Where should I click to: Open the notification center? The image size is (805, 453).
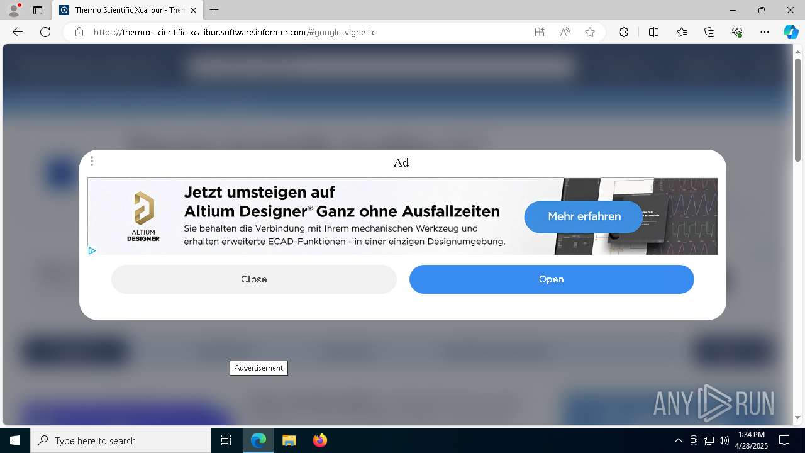click(x=784, y=440)
